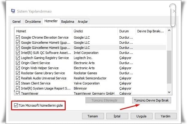
Task: Switch to the Önyükleme tab
Action: click(x=33, y=22)
